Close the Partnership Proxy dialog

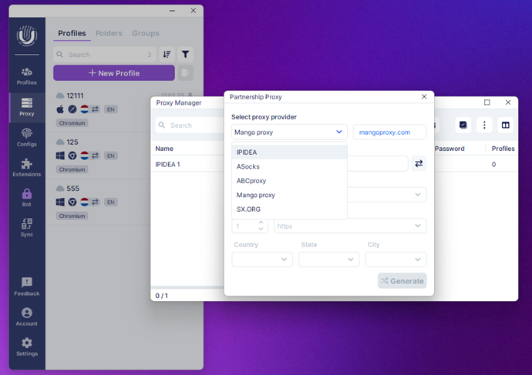(x=424, y=96)
